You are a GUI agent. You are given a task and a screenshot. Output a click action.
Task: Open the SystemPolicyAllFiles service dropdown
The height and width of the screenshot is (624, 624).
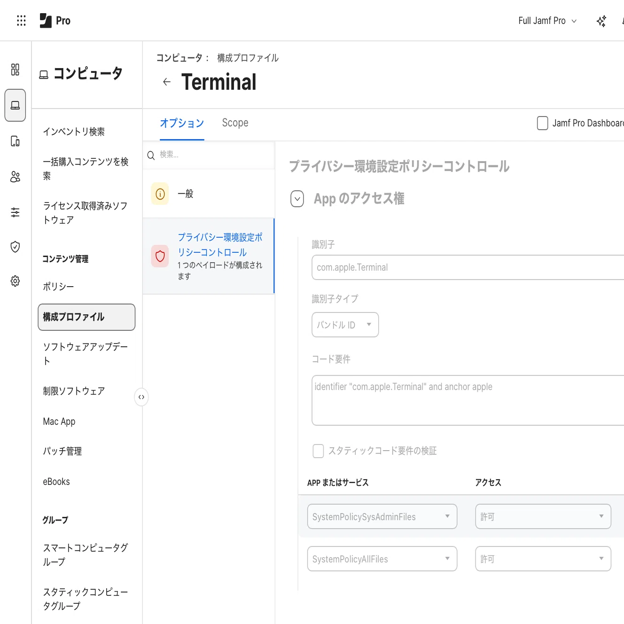tap(382, 559)
